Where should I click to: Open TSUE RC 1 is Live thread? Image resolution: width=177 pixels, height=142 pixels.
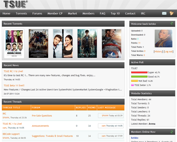(x=12, y=124)
